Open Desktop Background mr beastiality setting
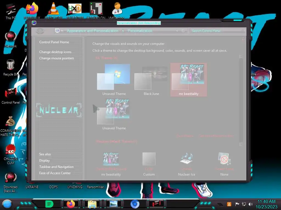 pos(111,164)
